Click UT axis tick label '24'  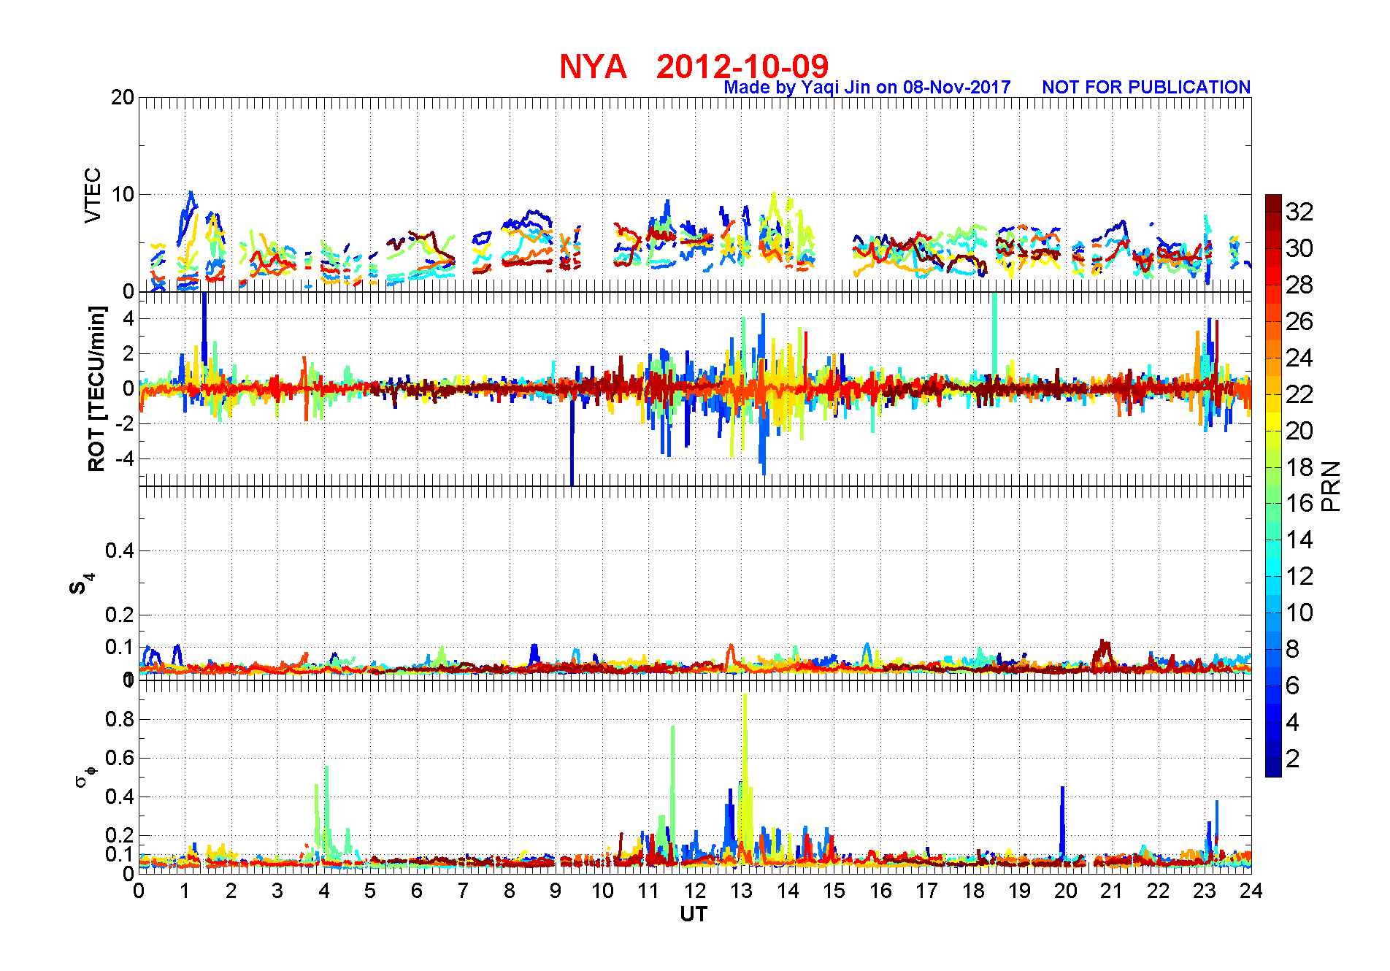tap(1251, 891)
